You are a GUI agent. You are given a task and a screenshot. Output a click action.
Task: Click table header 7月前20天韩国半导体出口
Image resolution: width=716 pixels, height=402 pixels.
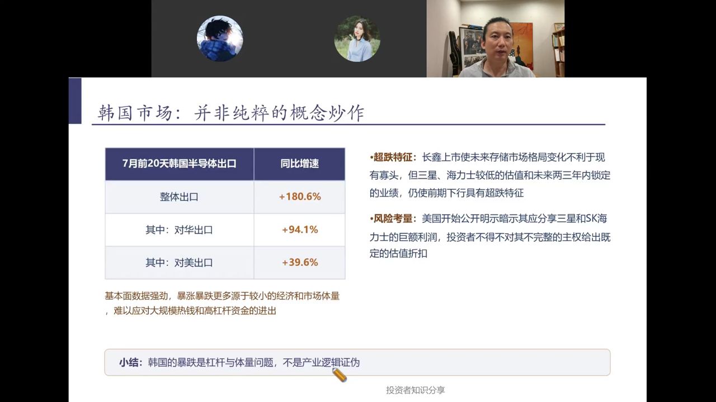[180, 164]
